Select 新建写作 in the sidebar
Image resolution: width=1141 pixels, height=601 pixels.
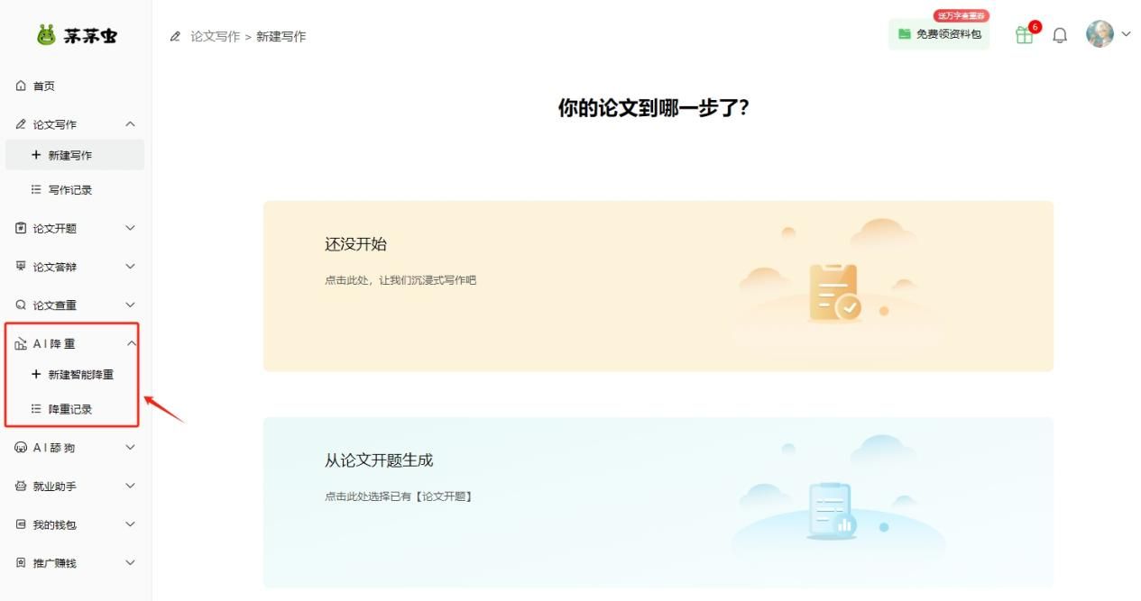[x=76, y=155]
